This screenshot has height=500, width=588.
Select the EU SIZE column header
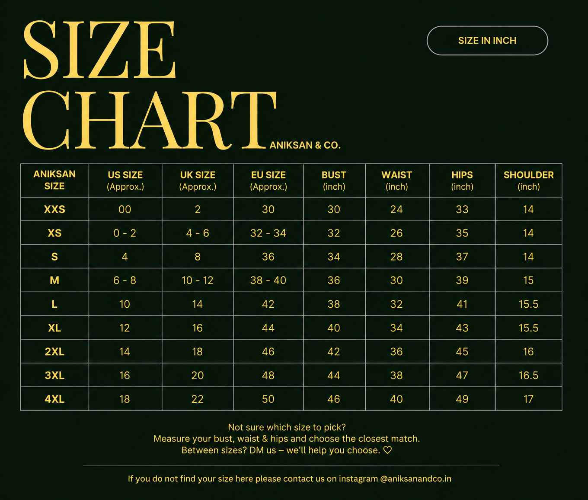[268, 180]
